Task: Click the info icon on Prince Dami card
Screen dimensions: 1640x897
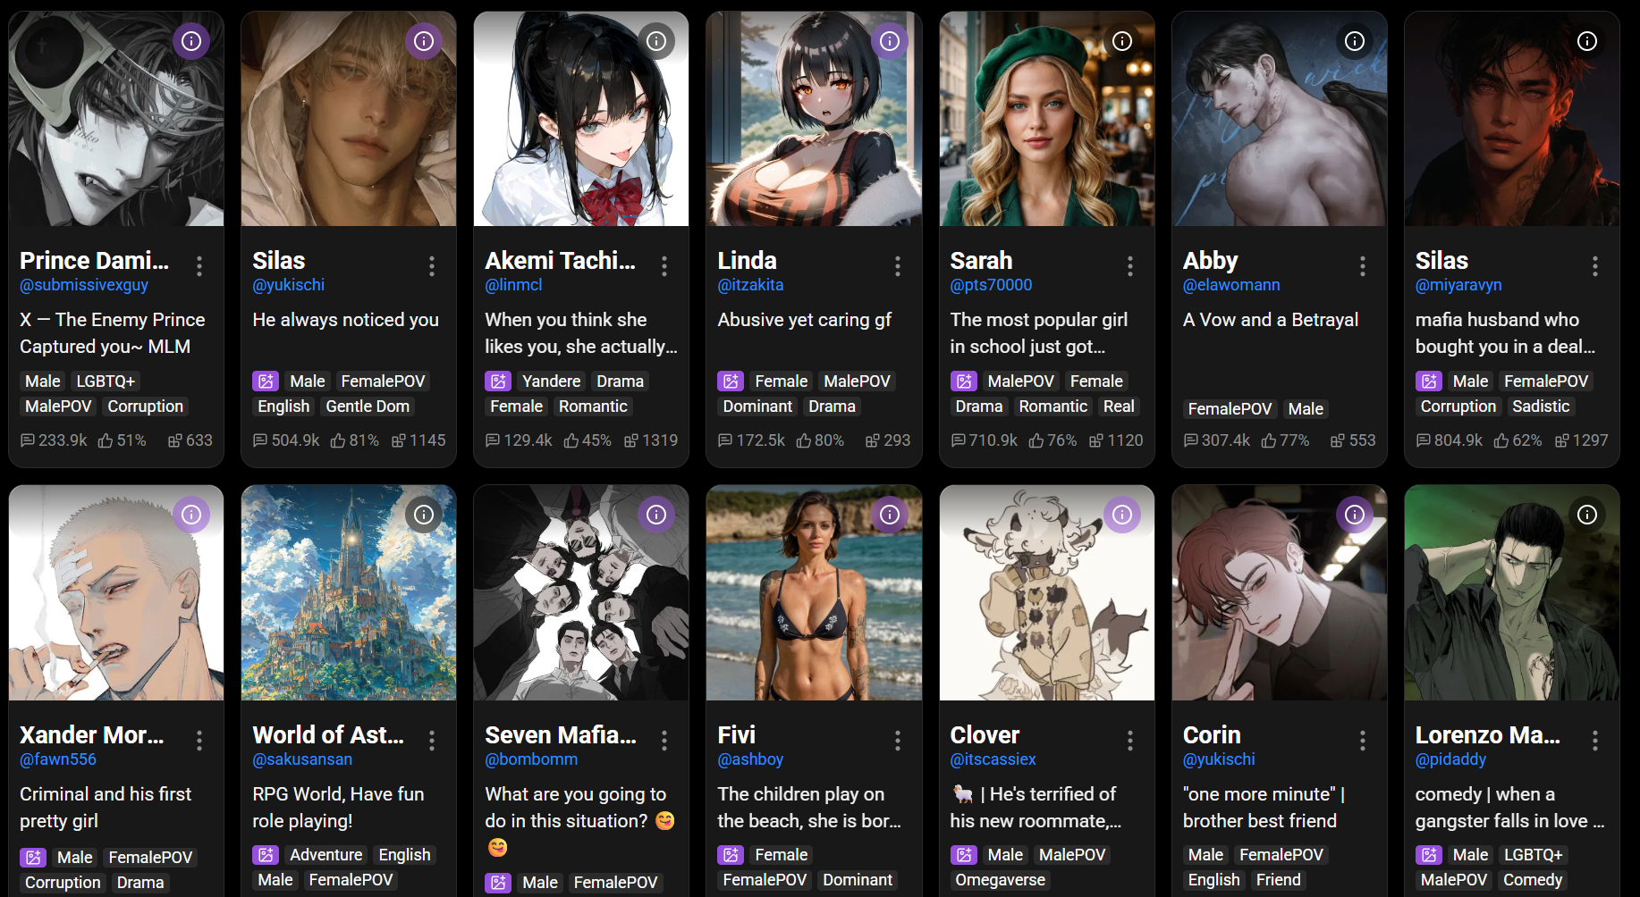Action: coord(191,41)
